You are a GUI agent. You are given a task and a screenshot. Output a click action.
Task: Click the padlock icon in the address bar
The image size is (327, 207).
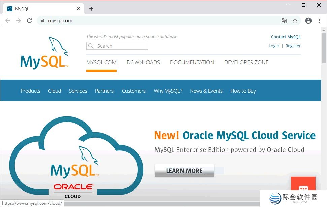tap(42, 21)
